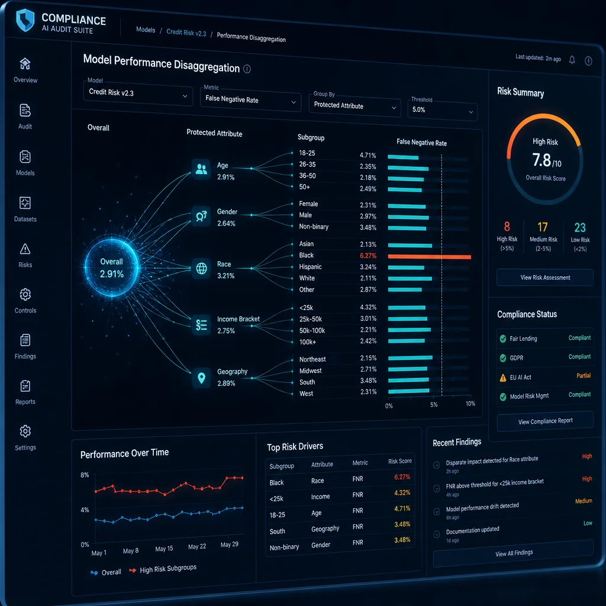Click the 50k-100k subgroup row
Screen dimensions: 606x606
[x=381, y=330]
